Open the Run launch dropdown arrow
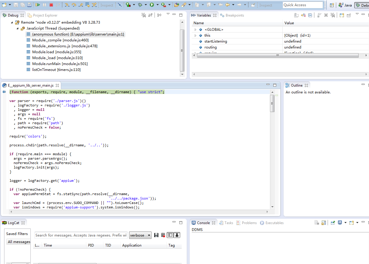 pyautogui.click(x=157, y=5)
